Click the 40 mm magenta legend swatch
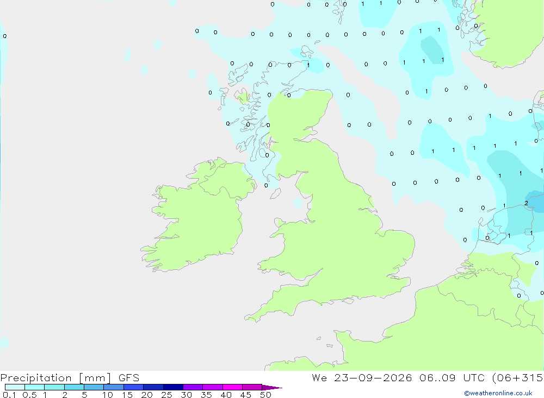 click(232, 387)
